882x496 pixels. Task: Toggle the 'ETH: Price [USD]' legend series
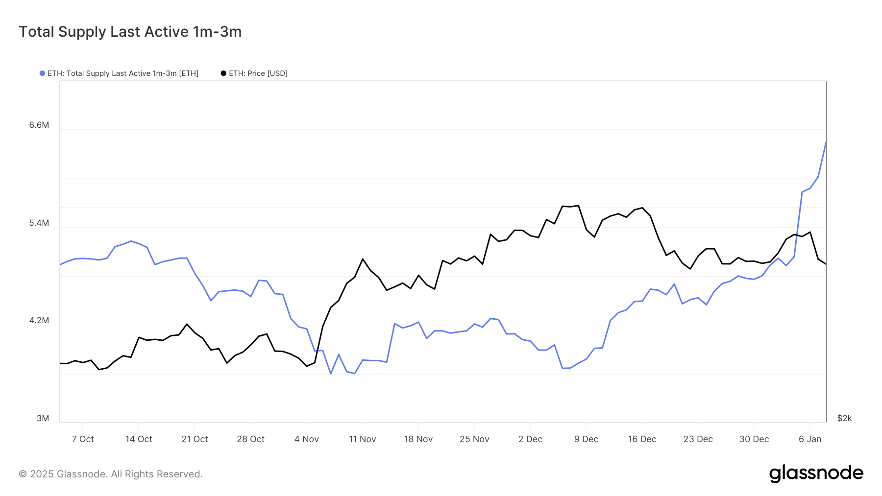pos(258,73)
